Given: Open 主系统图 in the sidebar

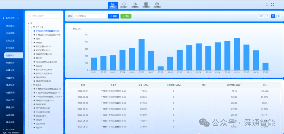Looking at the screenshot, I should pos(10,33).
